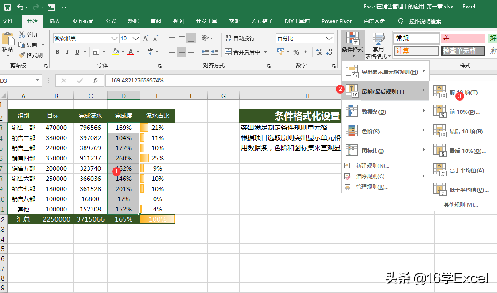
Task: Open the number format dropdown (百分比)
Action: [x=329, y=39]
